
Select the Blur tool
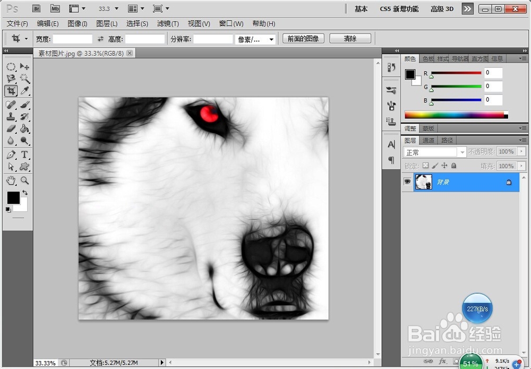[11, 141]
